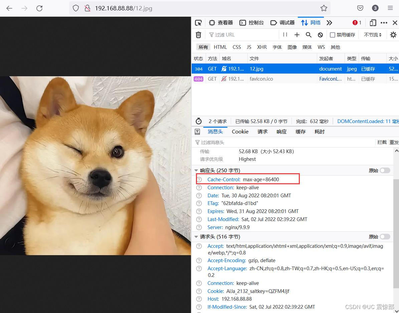Open the 响应 response tab

281,131
